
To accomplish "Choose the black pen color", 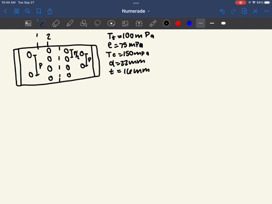I will point(167,23).
